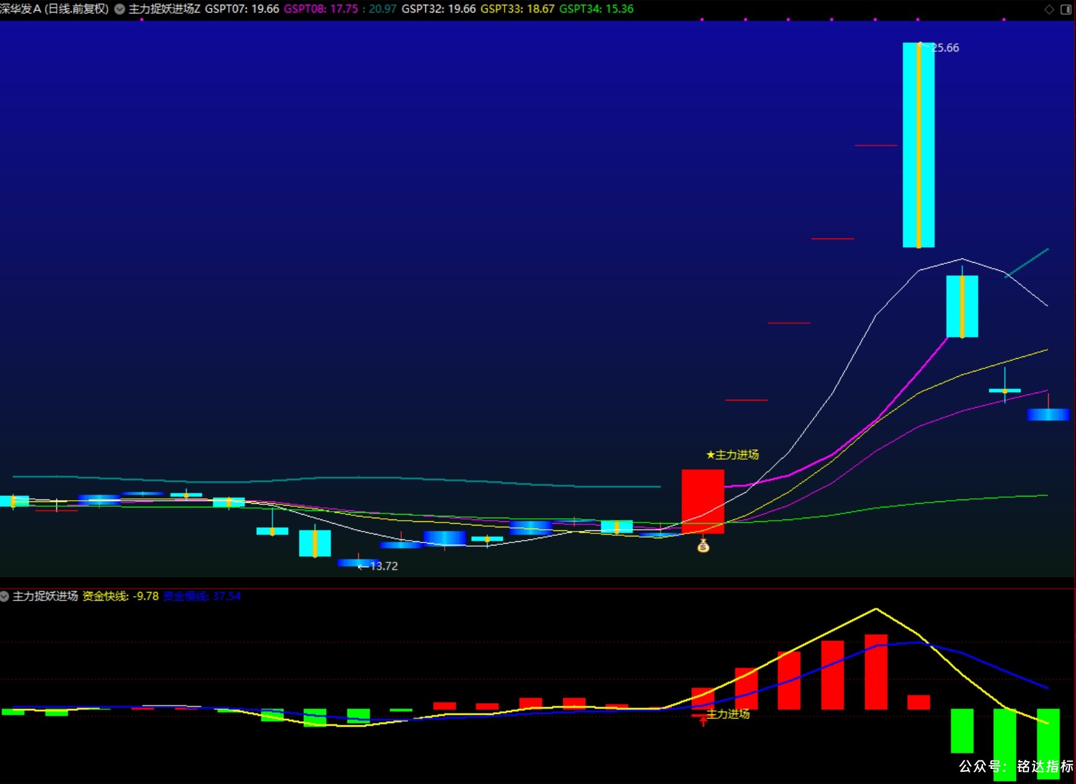Click the GSPT33 yellow value label
The width and height of the screenshot is (1076, 784).
pos(517,9)
